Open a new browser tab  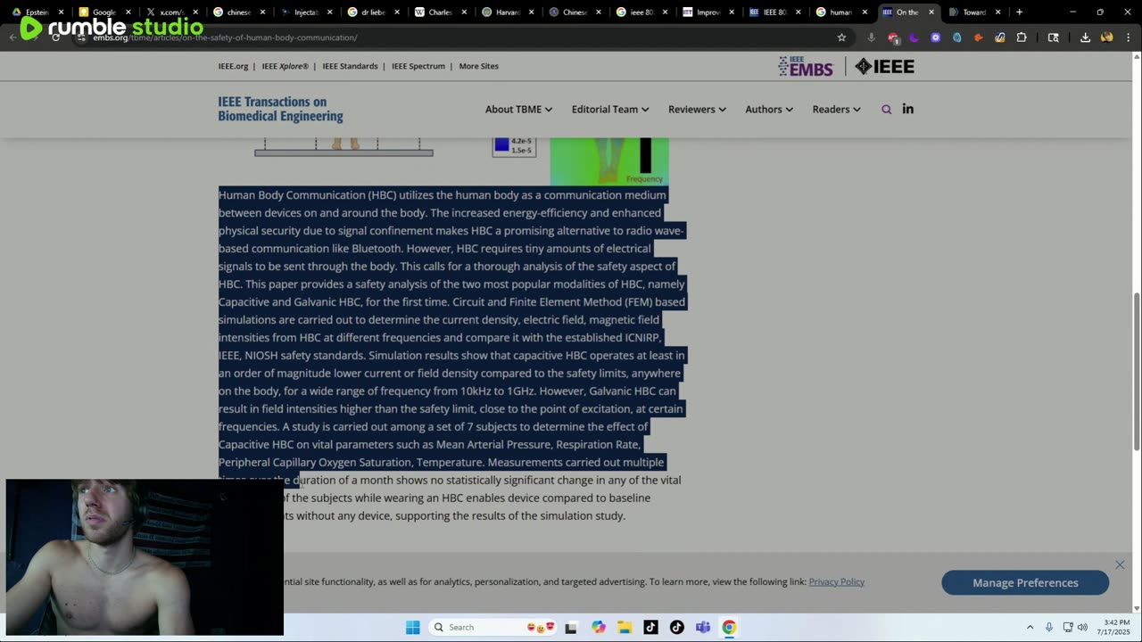[1019, 12]
